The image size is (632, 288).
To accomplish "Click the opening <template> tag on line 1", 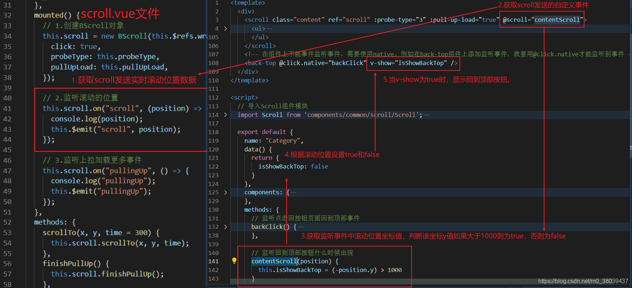I will pos(248,3).
